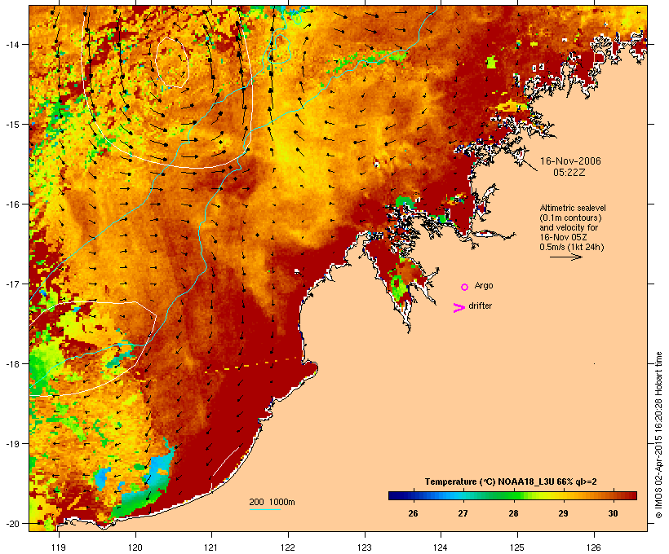This screenshot has height=554, width=669.
Task: Click the 0.5m/s (1kt 24h) scale text
Action: click(572, 247)
